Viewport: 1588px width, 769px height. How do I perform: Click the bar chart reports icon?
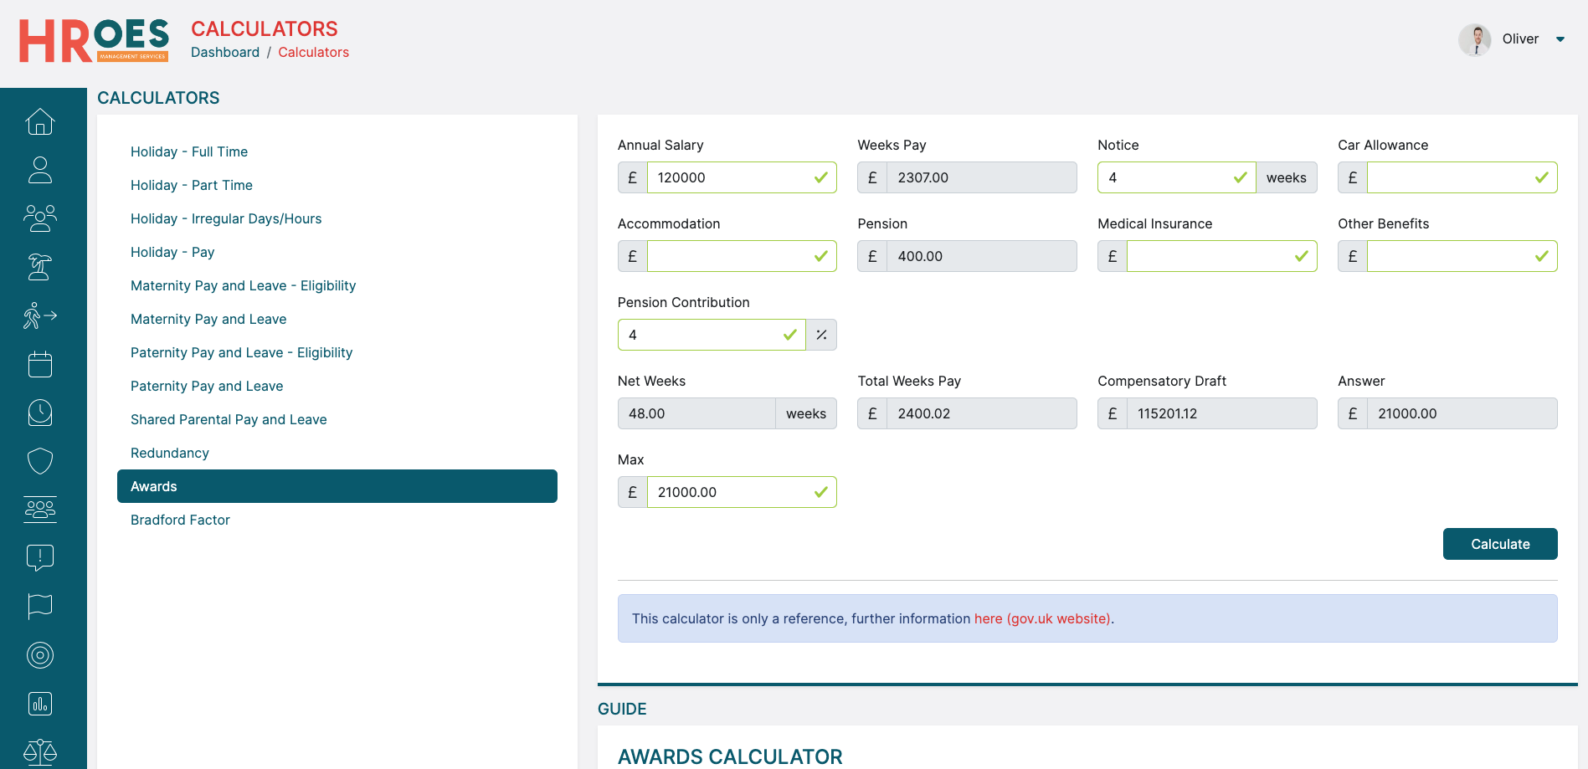pyautogui.click(x=40, y=704)
